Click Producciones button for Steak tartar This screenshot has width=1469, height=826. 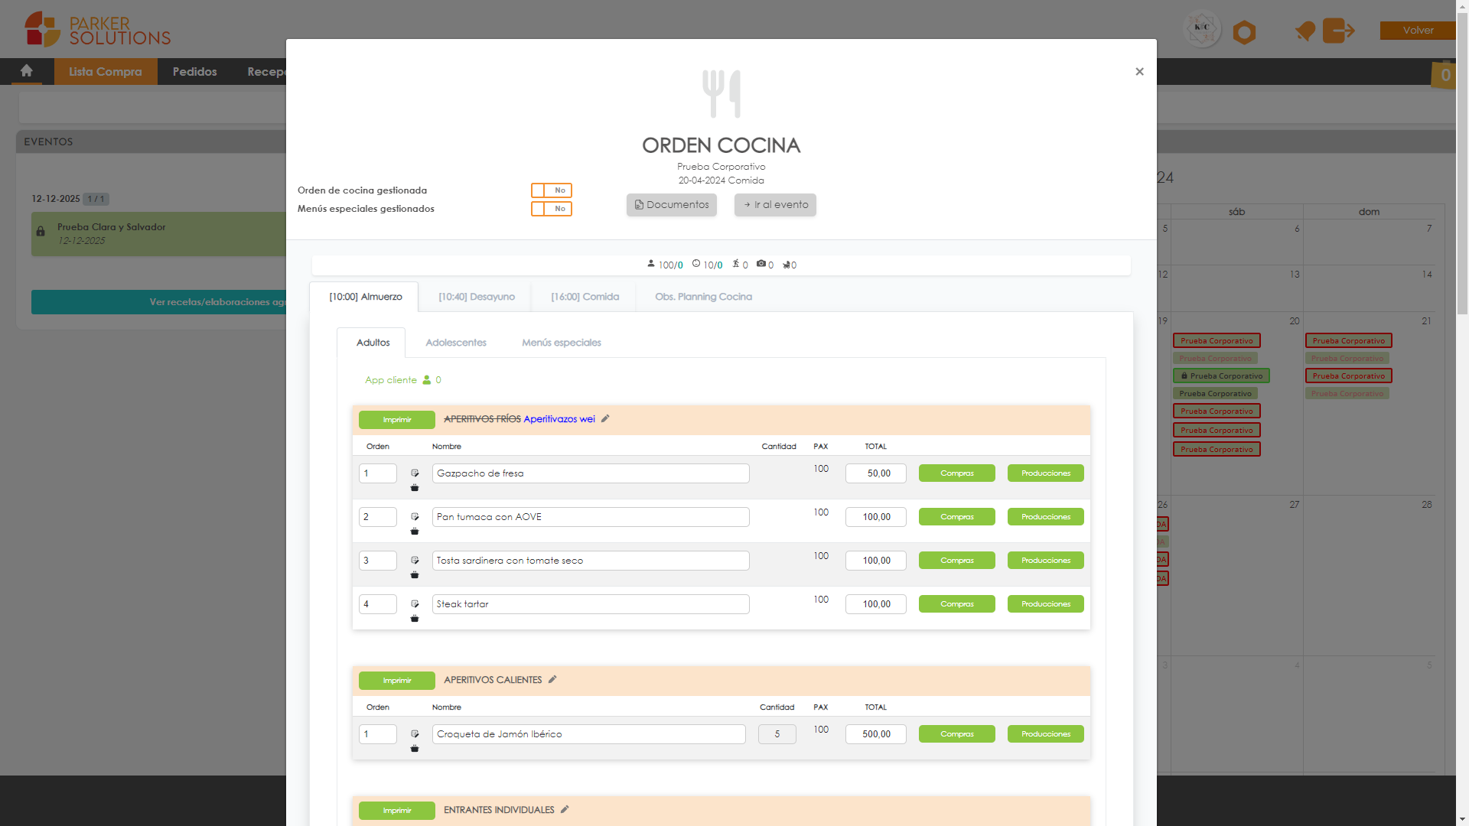click(1045, 604)
